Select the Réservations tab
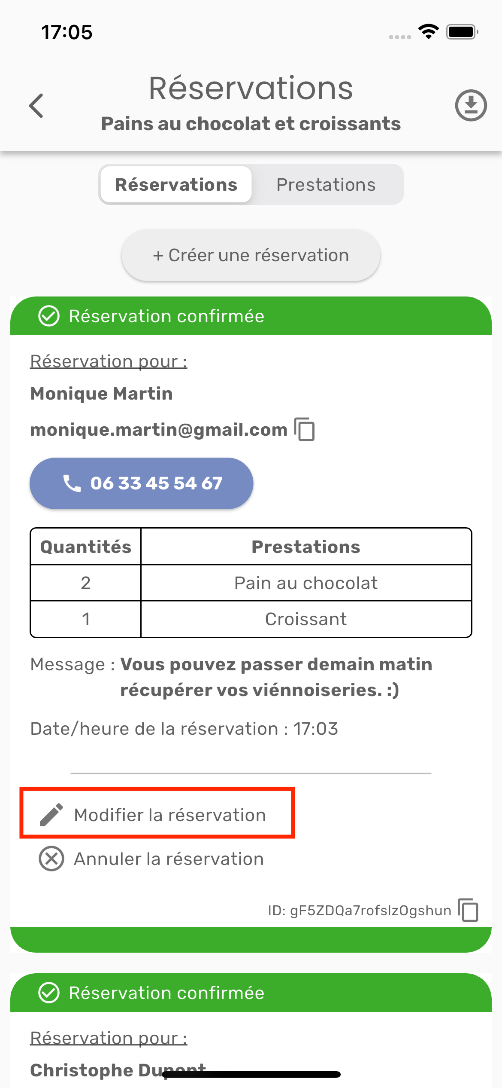Screen dimensions: 502x1088 pos(176,185)
